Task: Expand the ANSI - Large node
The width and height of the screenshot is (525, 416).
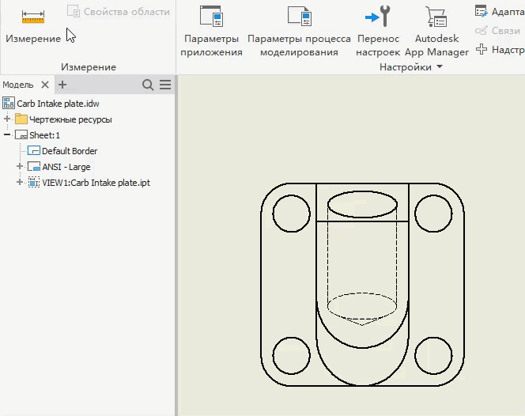Action: tap(20, 167)
